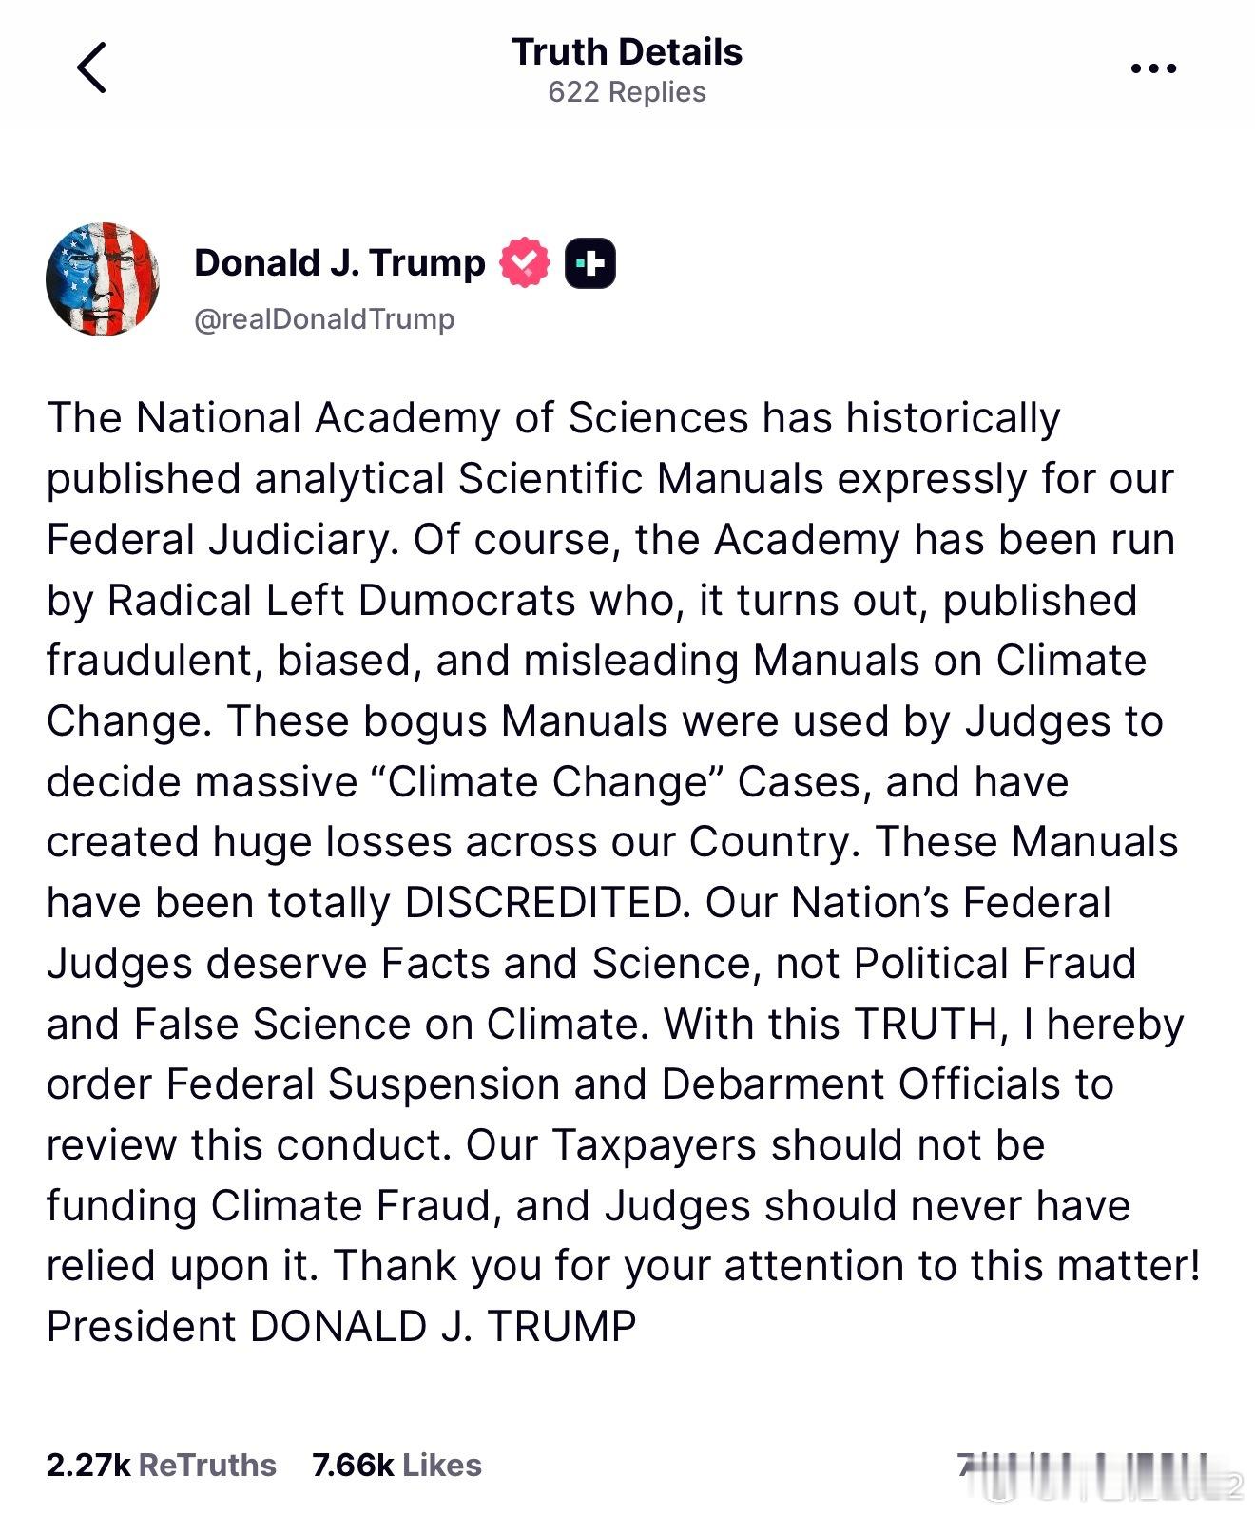Image resolution: width=1255 pixels, height=1515 pixels.
Task: Open the flag-painted profile avatar
Action: tap(102, 279)
